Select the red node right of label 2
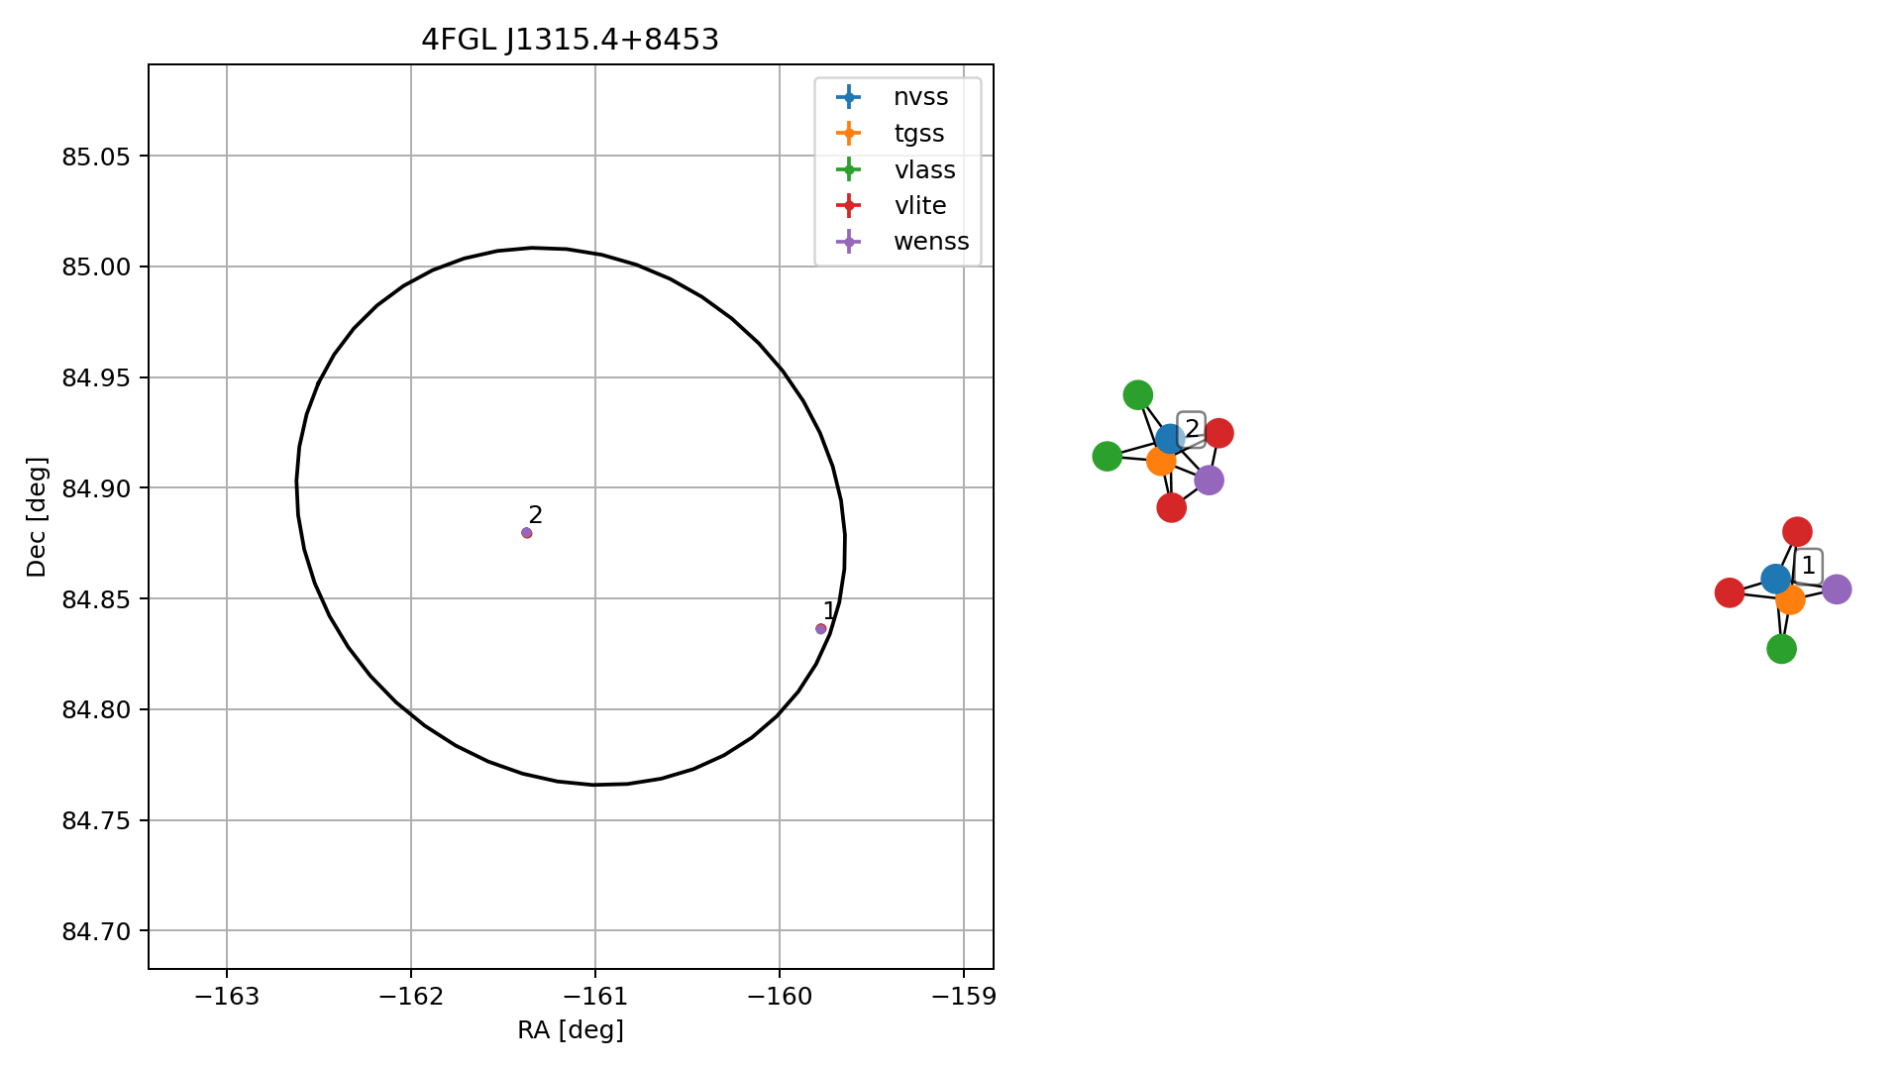Viewport: 1901px width, 1070px height. (1218, 433)
